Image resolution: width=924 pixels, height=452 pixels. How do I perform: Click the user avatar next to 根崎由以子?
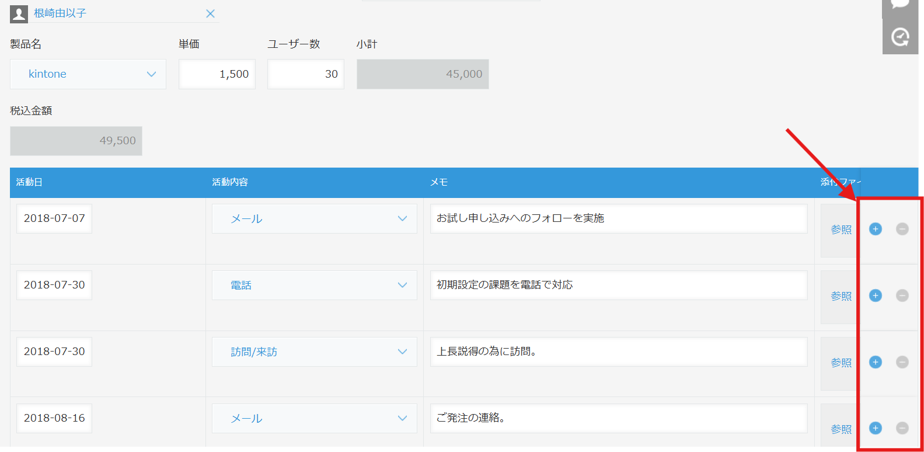click(x=19, y=14)
